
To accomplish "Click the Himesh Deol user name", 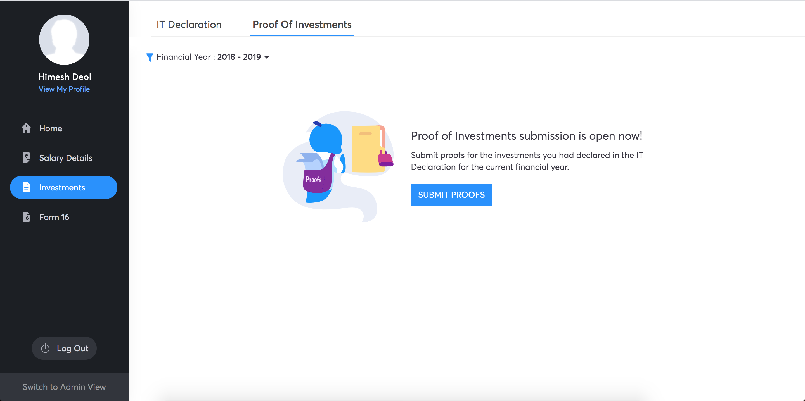I will tap(65, 77).
